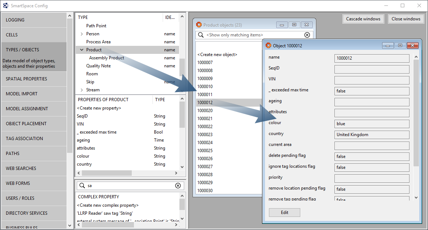Open WEB FORMS section
428x230 pixels.
34,183
